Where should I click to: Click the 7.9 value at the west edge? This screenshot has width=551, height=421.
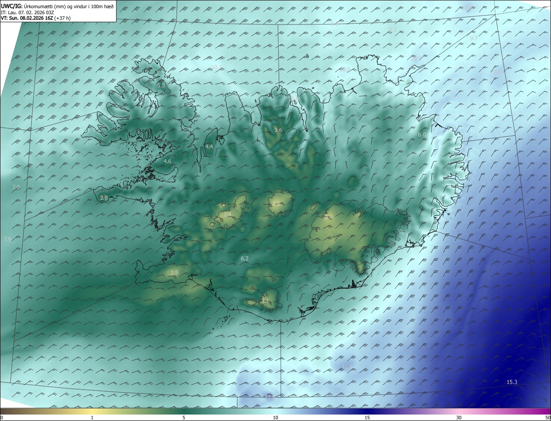pos(7,239)
